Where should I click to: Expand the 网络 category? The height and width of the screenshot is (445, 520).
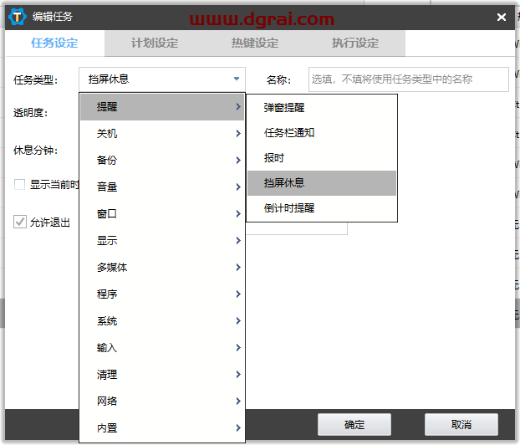[162, 402]
